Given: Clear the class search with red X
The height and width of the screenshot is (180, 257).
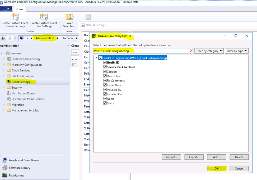Looking at the screenshot, I should (191, 51).
